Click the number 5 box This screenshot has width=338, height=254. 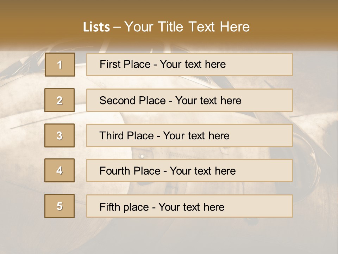[x=60, y=206]
